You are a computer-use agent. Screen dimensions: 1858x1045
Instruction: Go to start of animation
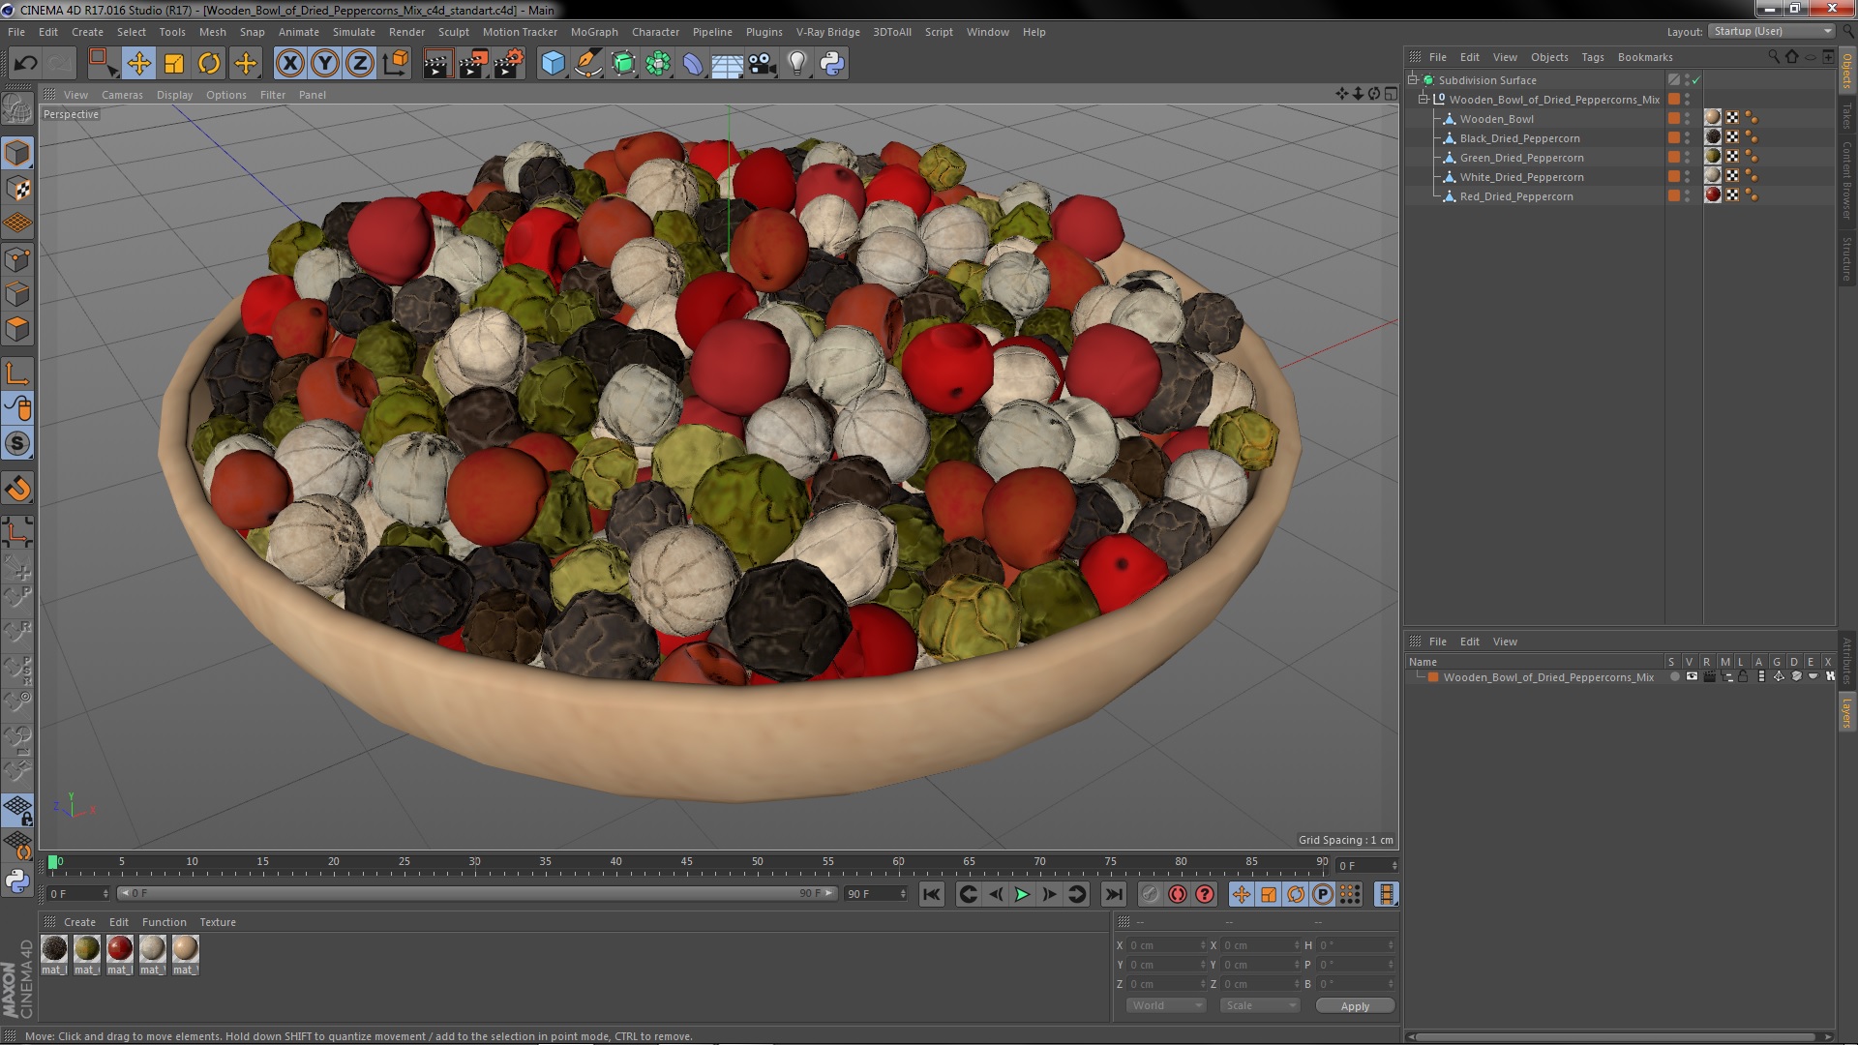click(x=932, y=895)
